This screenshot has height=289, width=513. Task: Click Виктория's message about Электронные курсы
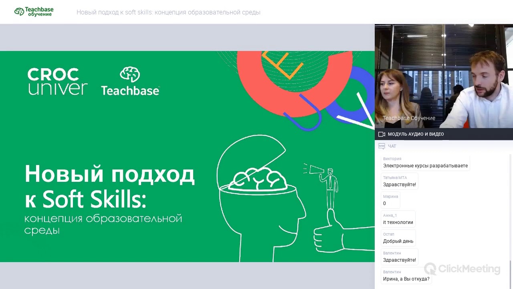point(425,163)
